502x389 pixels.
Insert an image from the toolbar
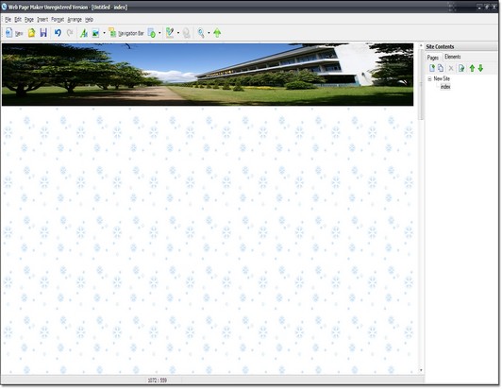95,33
